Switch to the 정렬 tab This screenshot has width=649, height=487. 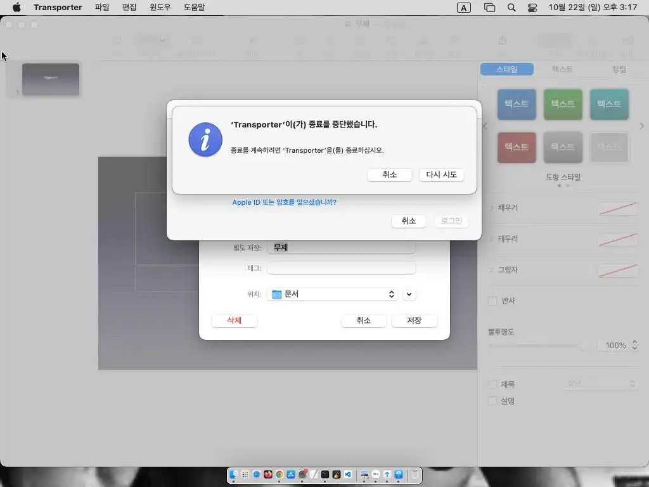tap(619, 69)
